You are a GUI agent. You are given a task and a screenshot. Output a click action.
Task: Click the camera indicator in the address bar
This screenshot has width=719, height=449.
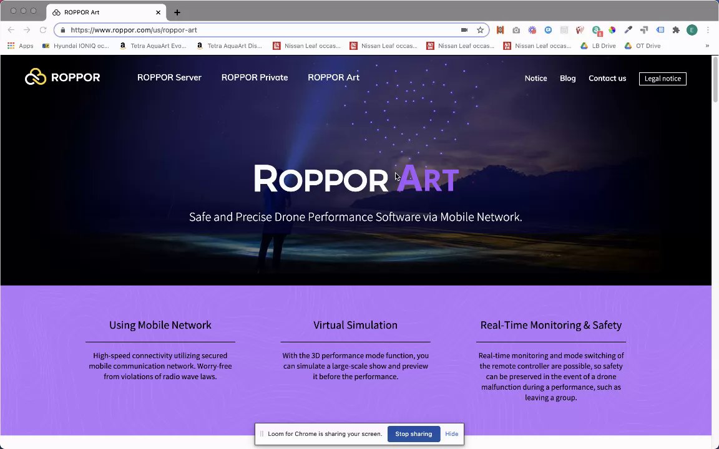464,30
